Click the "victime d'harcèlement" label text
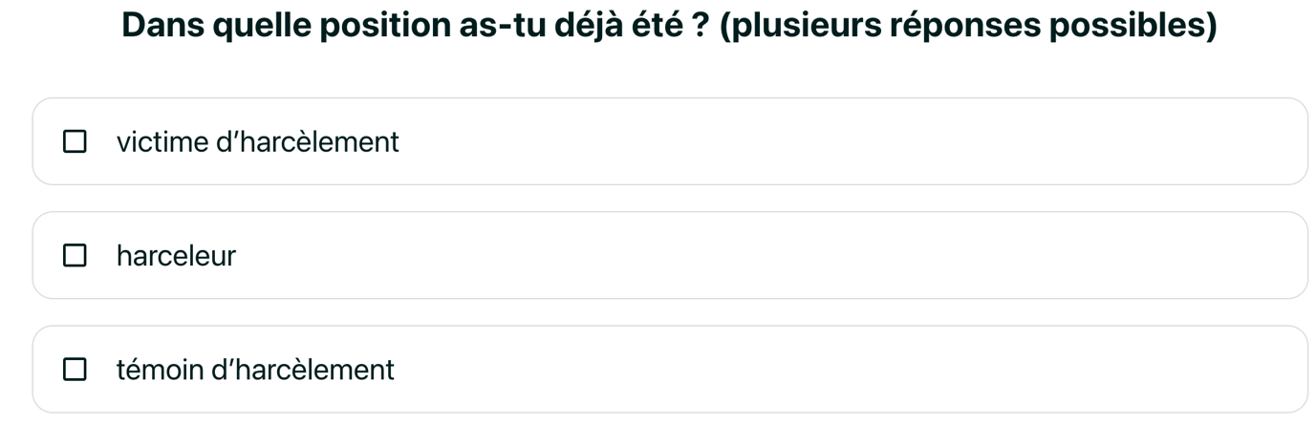 tap(257, 141)
